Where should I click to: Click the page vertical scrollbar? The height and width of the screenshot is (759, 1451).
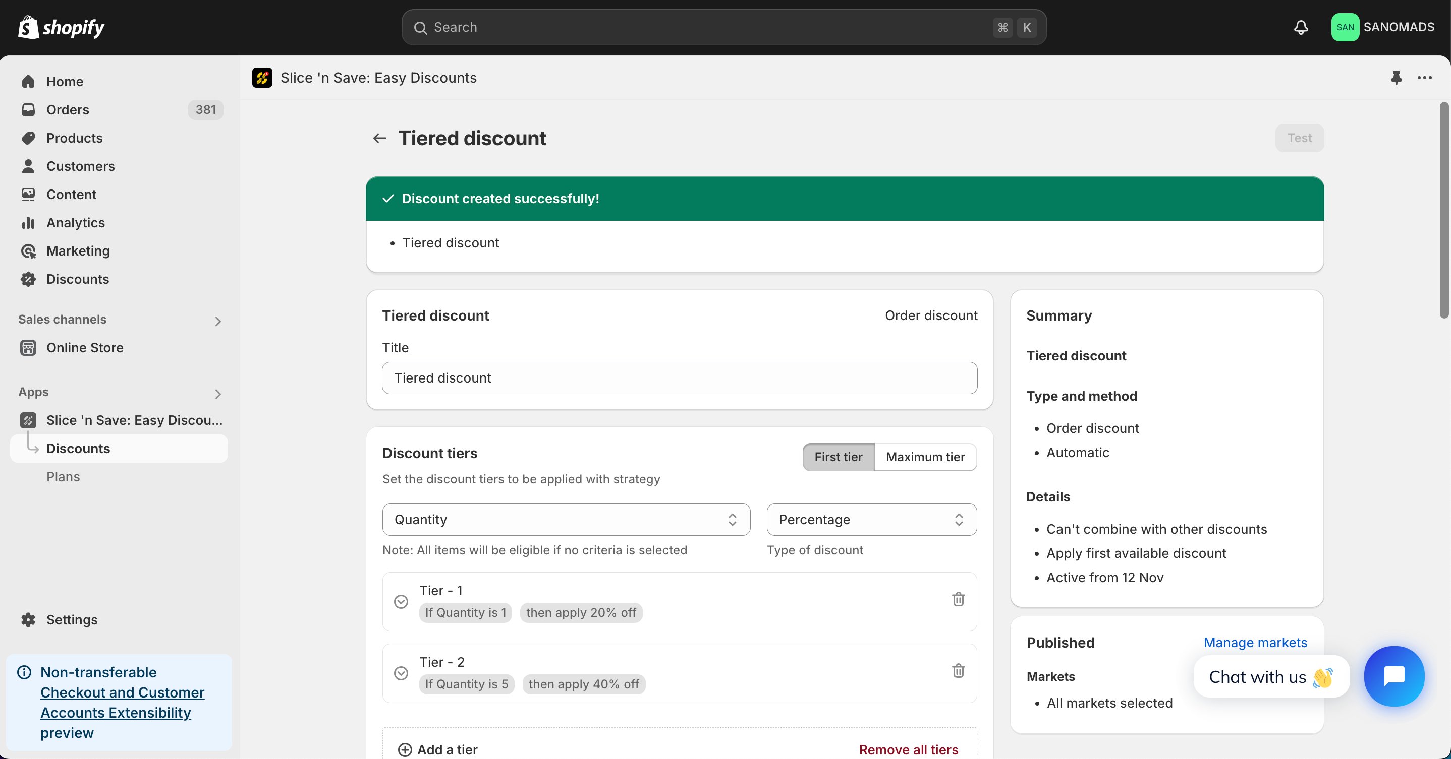click(x=1443, y=209)
